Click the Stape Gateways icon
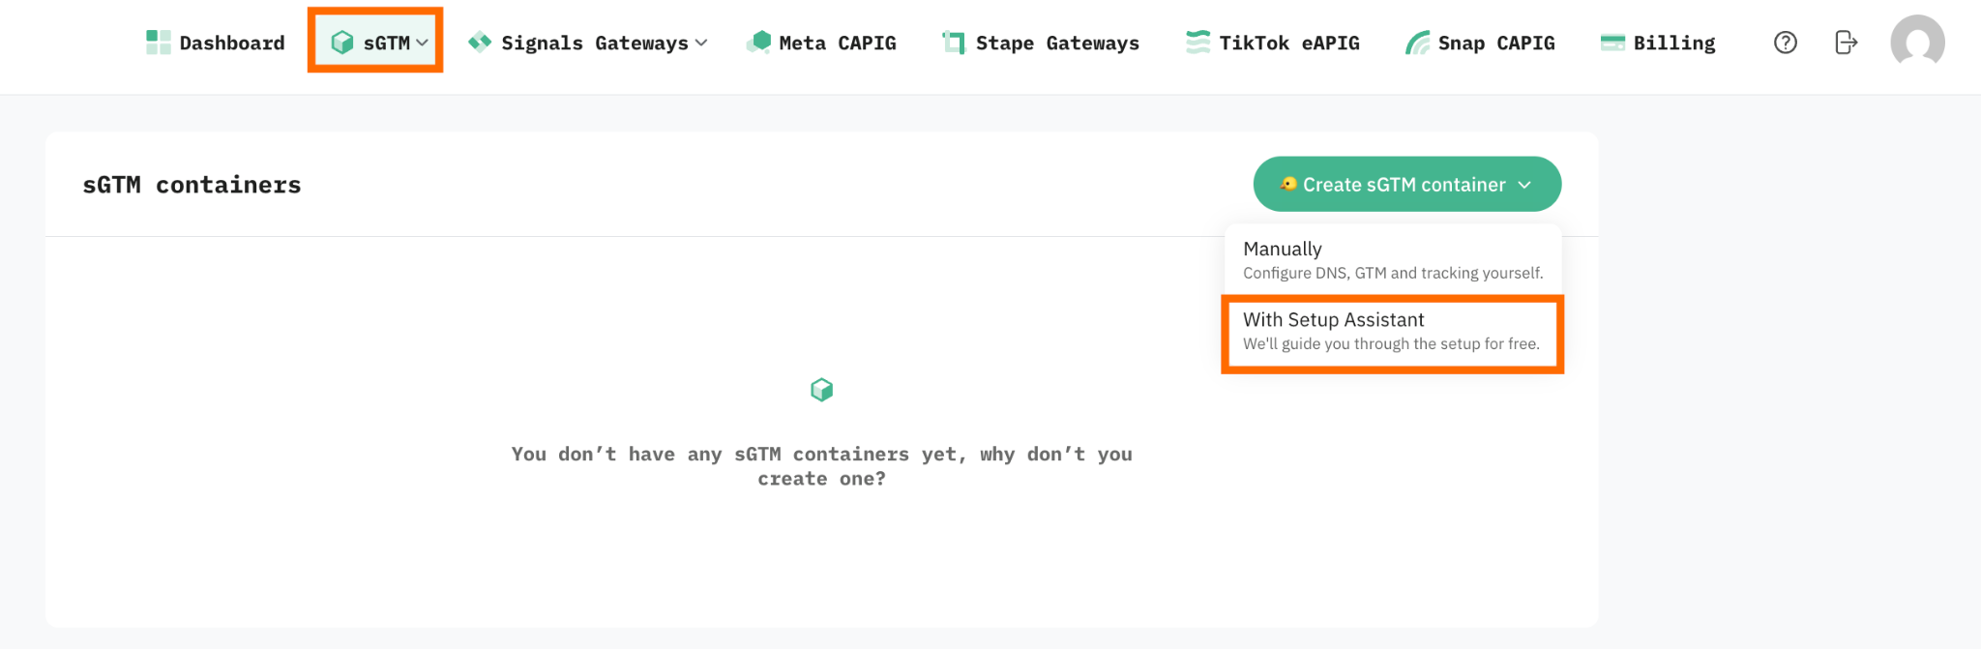The image size is (1981, 649). coord(954,43)
